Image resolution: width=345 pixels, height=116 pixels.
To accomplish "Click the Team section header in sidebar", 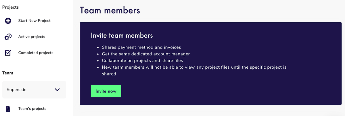I will [x=8, y=73].
